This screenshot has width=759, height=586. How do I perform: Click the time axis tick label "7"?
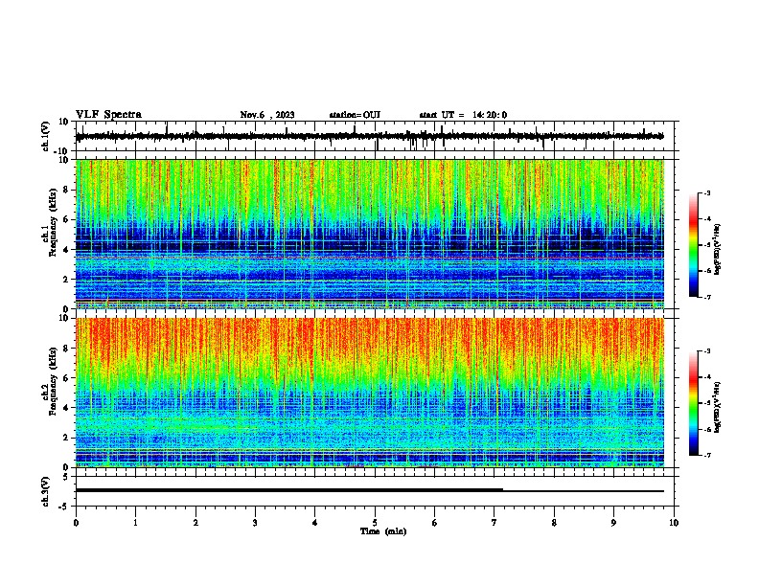[x=494, y=523]
